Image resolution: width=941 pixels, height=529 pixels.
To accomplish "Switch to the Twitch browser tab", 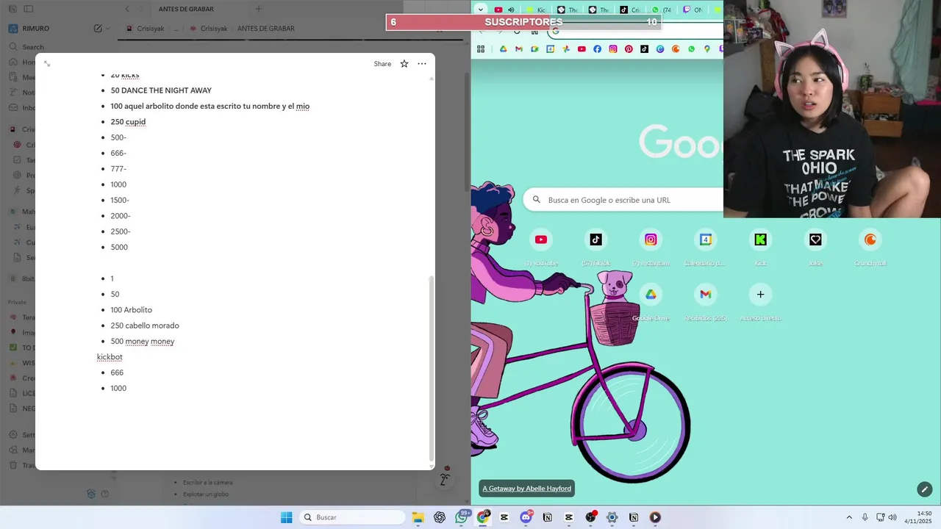I will (693, 10).
